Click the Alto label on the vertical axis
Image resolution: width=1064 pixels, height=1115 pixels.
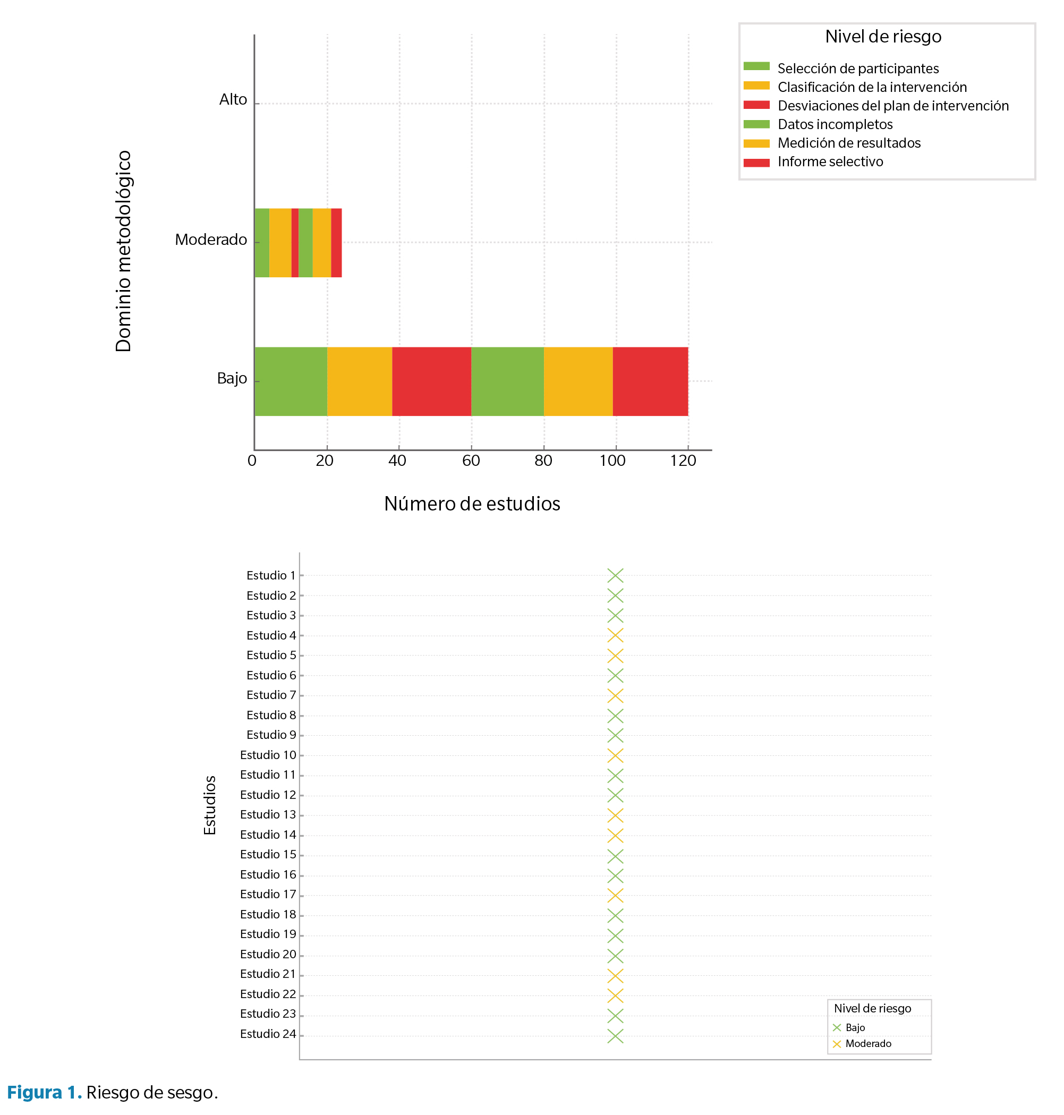233,100
